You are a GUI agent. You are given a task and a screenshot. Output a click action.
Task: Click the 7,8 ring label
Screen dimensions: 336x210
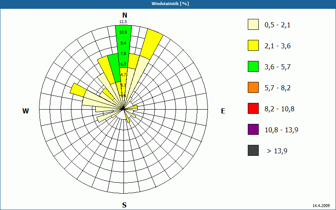click(x=123, y=54)
